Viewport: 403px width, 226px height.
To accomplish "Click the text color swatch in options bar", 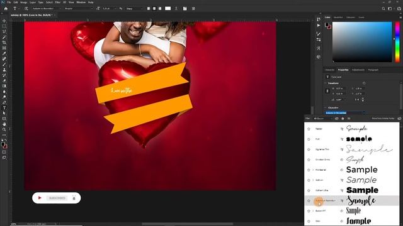I will pos(167,8).
